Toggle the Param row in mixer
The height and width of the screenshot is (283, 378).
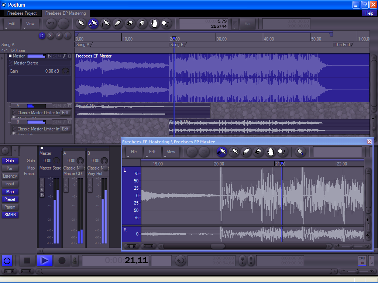click(x=10, y=207)
